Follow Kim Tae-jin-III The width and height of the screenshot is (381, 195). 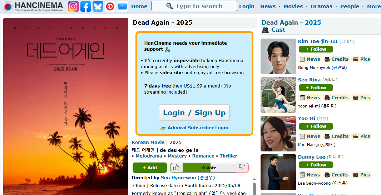316,49
